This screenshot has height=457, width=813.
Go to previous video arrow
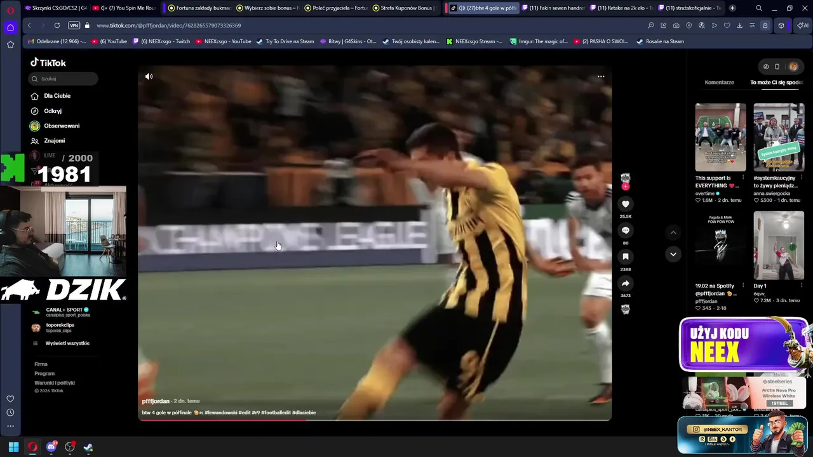673,232
